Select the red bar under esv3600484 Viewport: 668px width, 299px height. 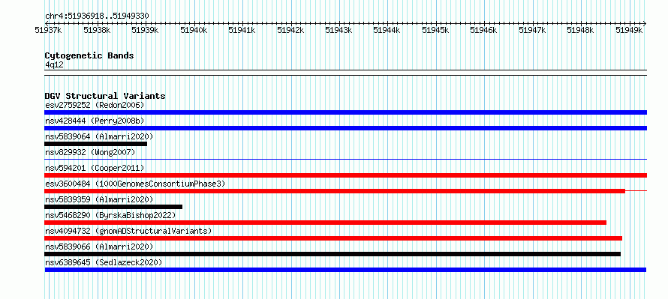[335, 191]
